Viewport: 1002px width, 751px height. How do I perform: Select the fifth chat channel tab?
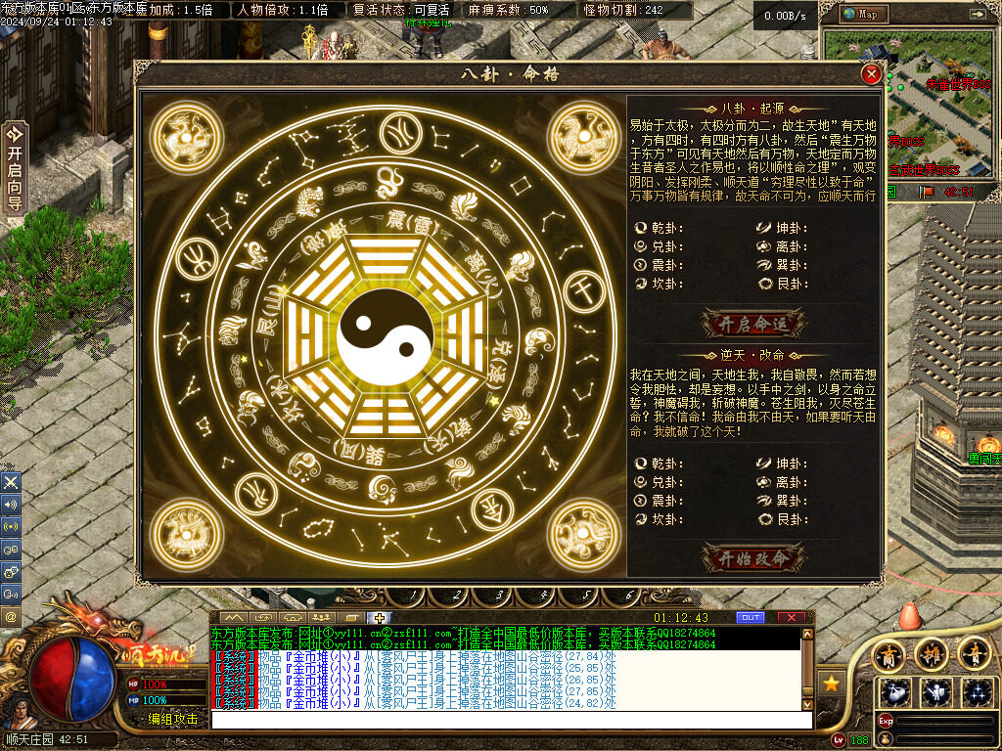pyautogui.click(x=350, y=618)
